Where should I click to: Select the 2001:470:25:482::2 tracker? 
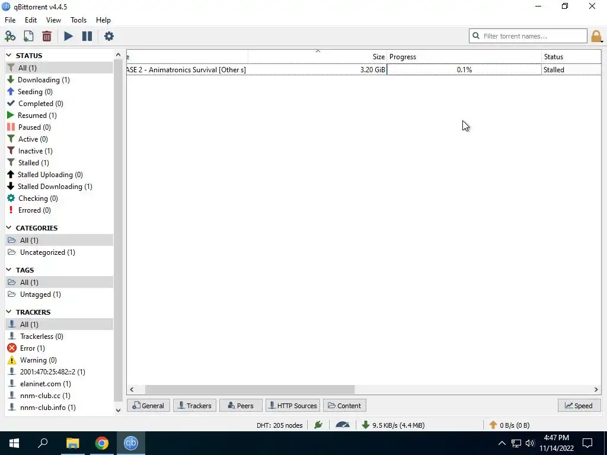coord(59,372)
